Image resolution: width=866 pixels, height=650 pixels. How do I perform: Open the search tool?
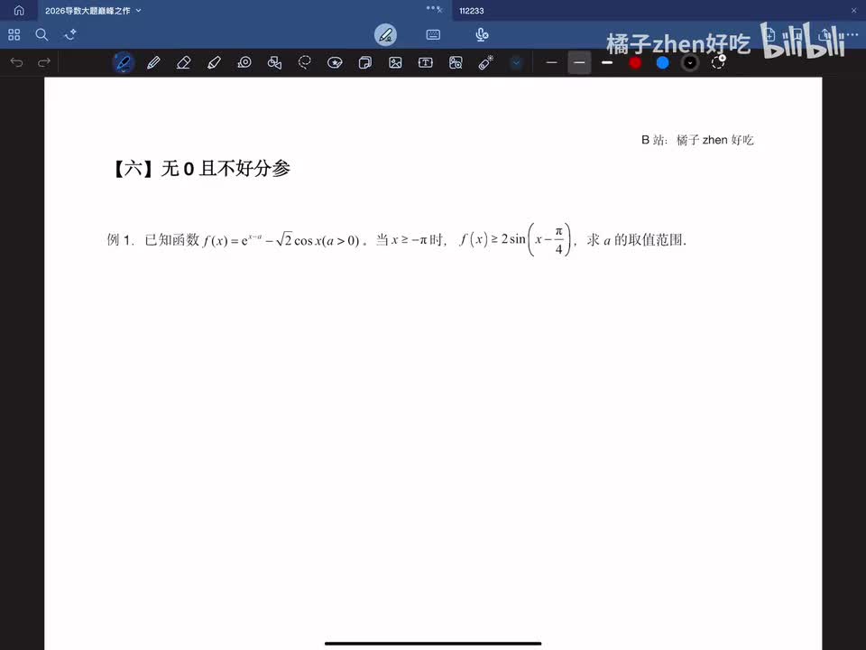[41, 35]
